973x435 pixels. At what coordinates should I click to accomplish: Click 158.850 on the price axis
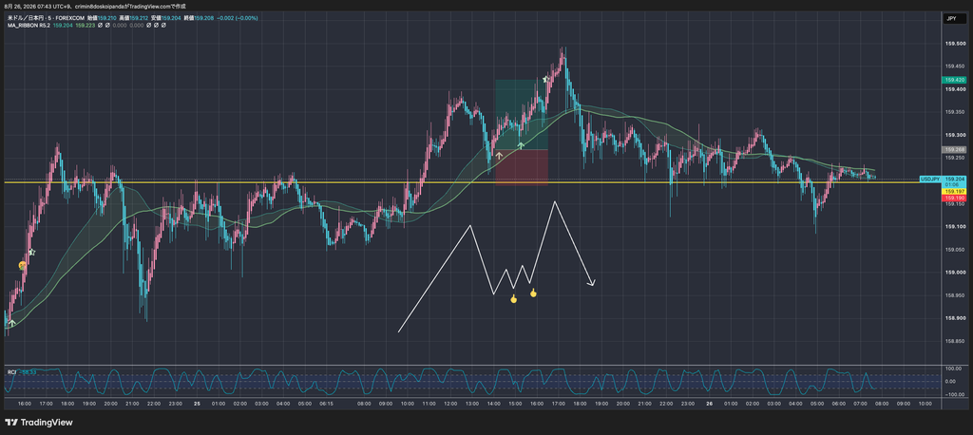[x=954, y=341]
